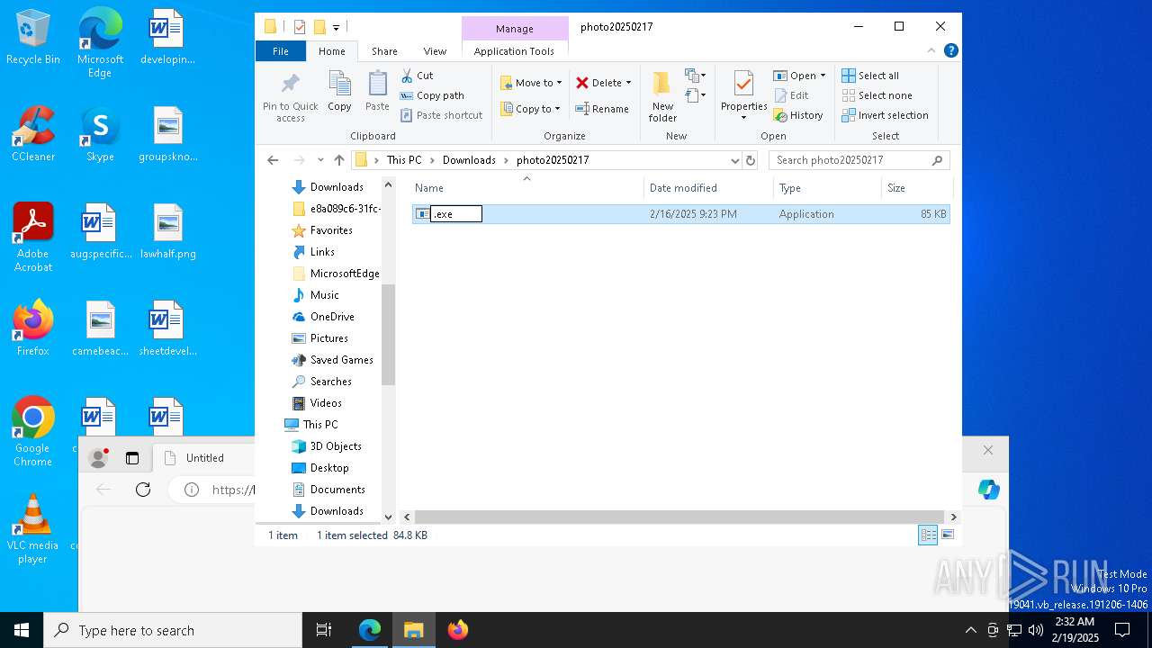Create a New folder from ribbon
Image resolution: width=1152 pixels, height=648 pixels.
click(x=662, y=96)
